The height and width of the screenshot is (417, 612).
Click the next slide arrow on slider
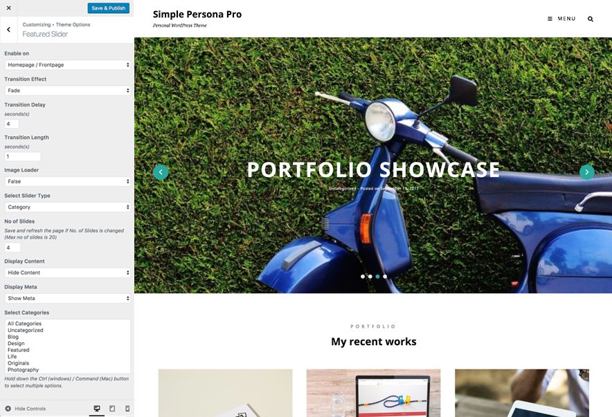(586, 172)
